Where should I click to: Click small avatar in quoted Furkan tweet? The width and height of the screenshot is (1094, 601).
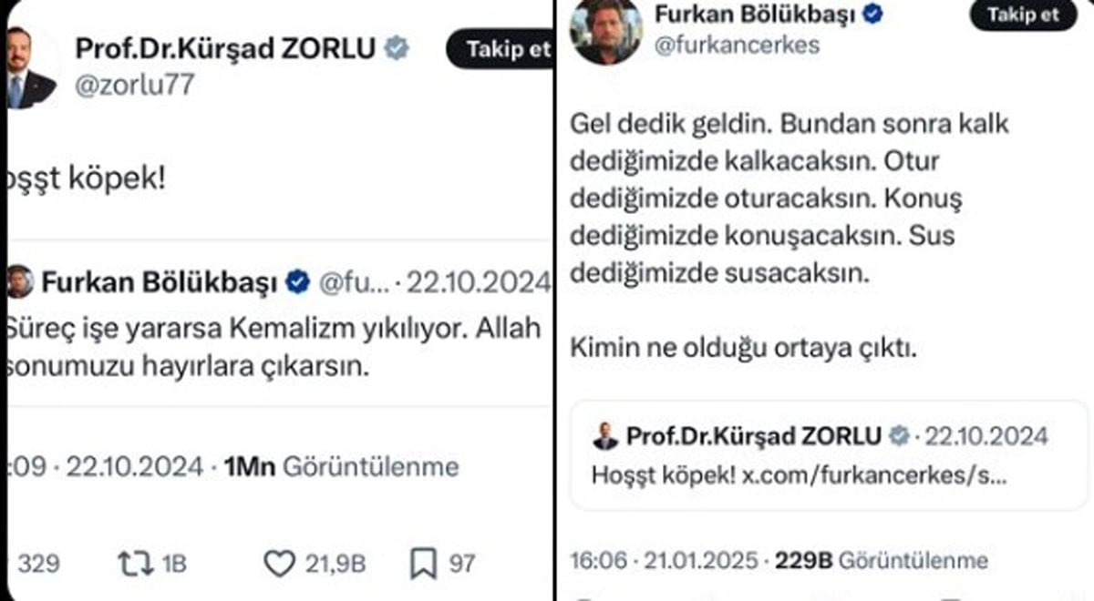[19, 282]
